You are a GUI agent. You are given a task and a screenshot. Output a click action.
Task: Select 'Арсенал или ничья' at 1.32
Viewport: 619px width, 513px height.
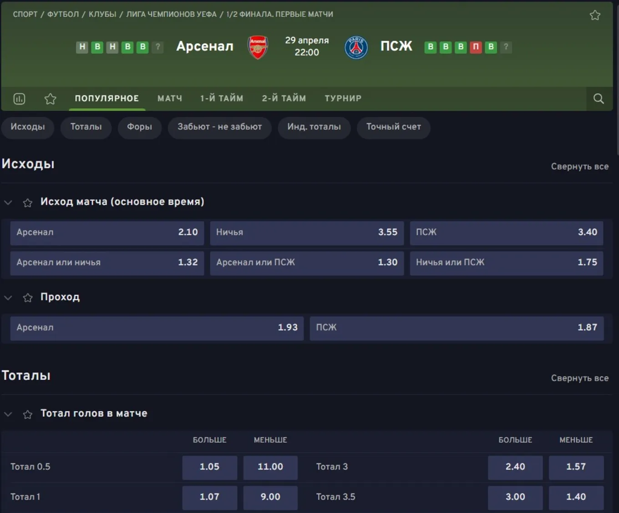pyautogui.click(x=107, y=263)
